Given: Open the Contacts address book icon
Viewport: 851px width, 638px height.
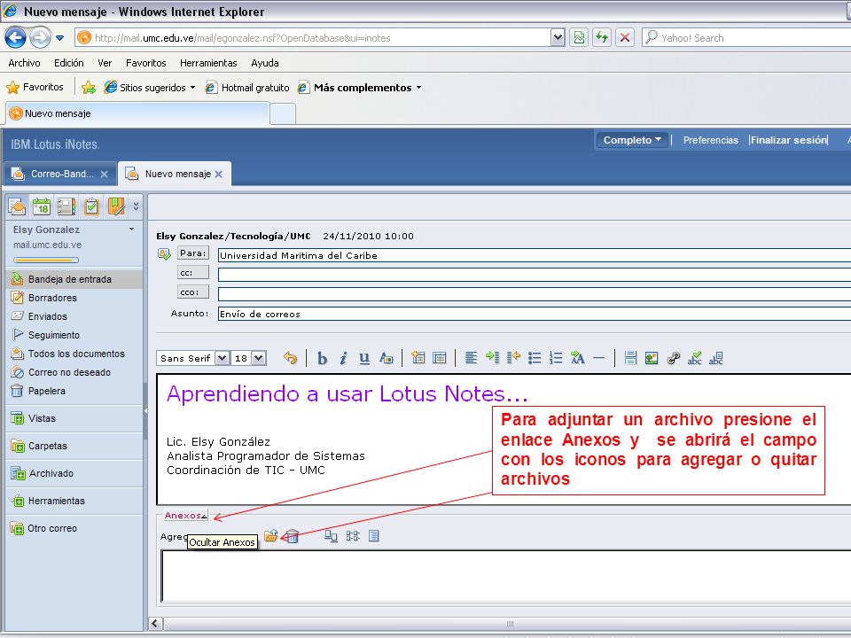Looking at the screenshot, I should pyautogui.click(x=66, y=206).
